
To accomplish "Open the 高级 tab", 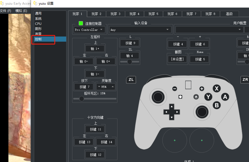I will click(x=229, y=14).
